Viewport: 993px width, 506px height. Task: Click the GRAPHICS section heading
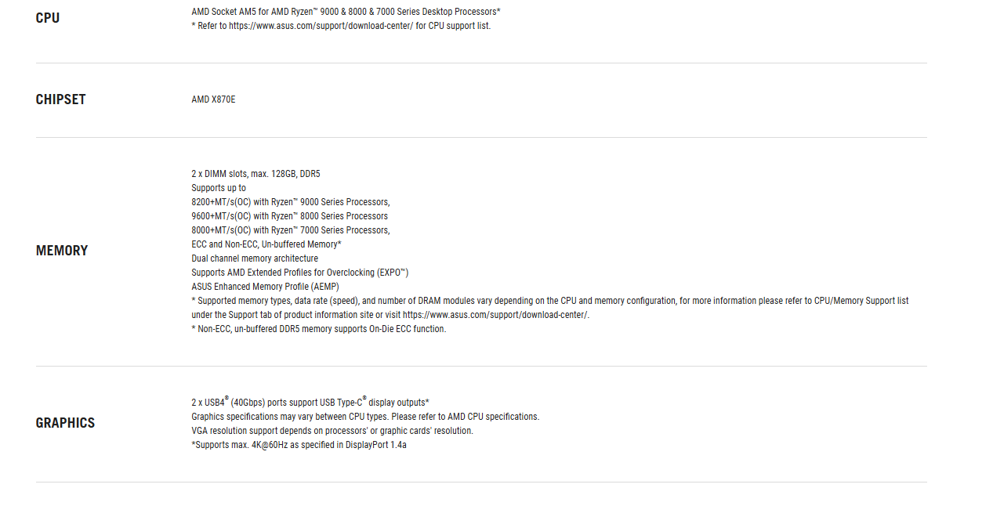coord(65,423)
